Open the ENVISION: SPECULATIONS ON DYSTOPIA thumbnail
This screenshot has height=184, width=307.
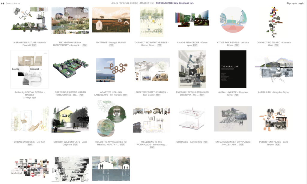click(192, 69)
